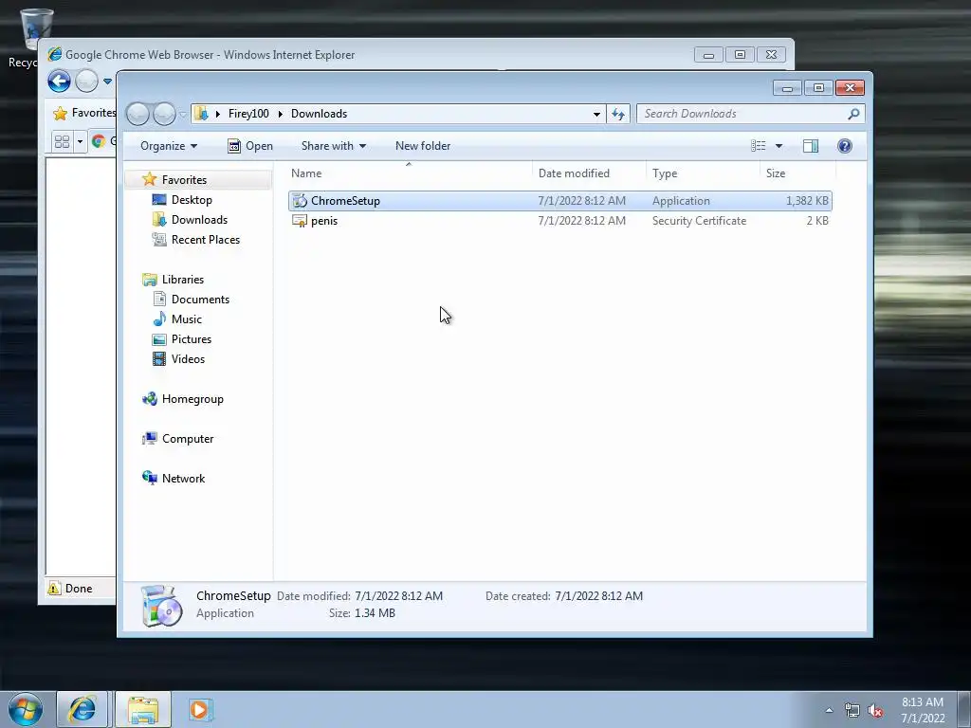Expand the arrow after Firey100 breadcrumb
The width and height of the screenshot is (971, 728).
coord(281,114)
